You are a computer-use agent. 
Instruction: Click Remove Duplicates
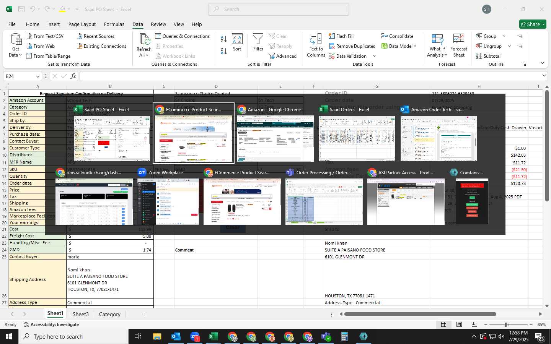pyautogui.click(x=352, y=46)
